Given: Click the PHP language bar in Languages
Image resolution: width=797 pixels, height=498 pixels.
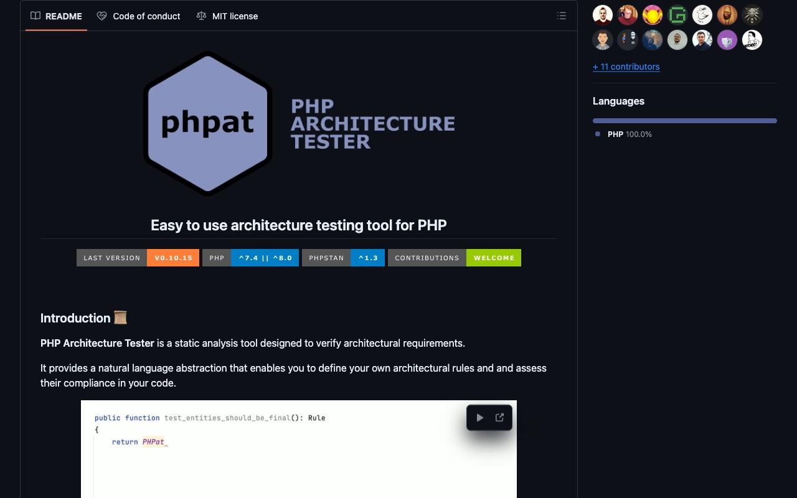Looking at the screenshot, I should pyautogui.click(x=685, y=121).
